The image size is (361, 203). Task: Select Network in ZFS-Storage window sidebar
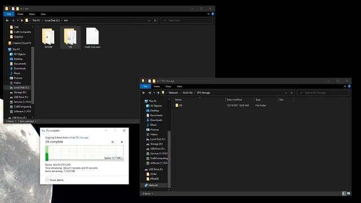[151, 185]
